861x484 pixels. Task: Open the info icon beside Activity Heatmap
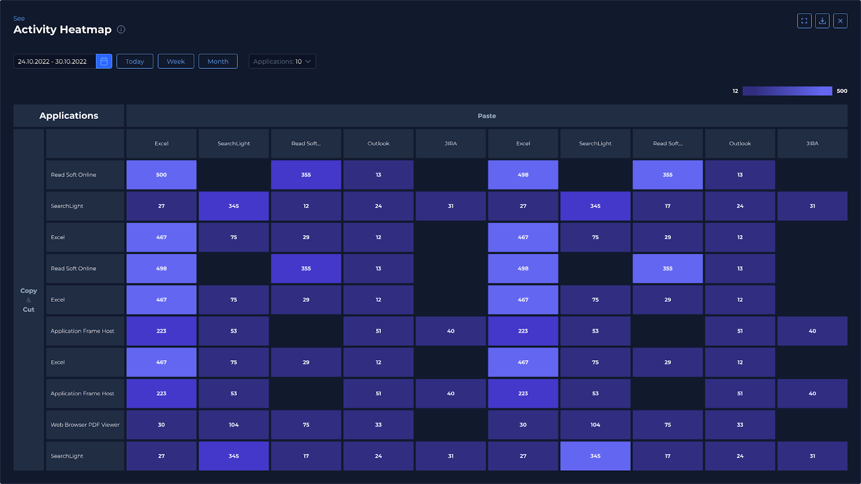(x=121, y=30)
